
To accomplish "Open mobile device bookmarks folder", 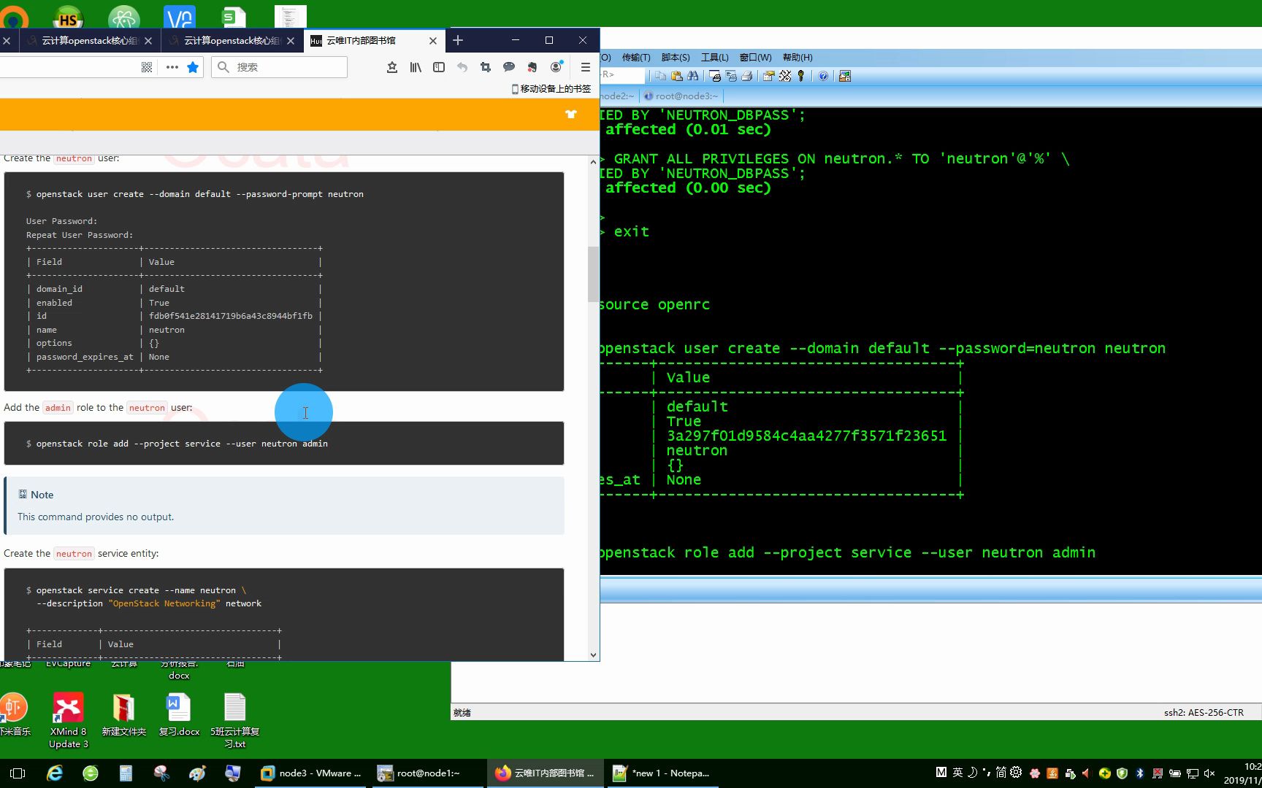I will pos(551,88).
